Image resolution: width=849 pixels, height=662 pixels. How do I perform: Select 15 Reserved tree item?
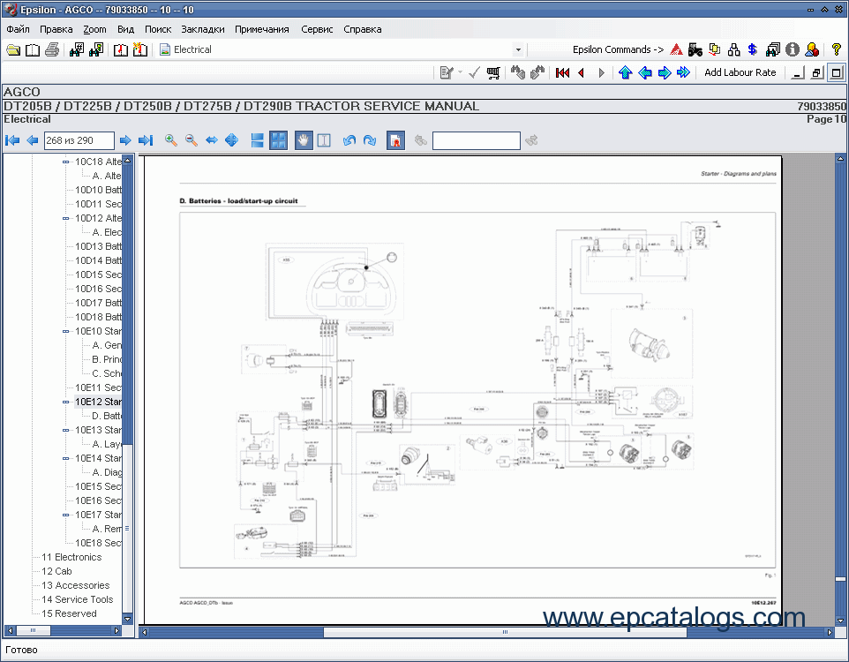pyautogui.click(x=70, y=613)
